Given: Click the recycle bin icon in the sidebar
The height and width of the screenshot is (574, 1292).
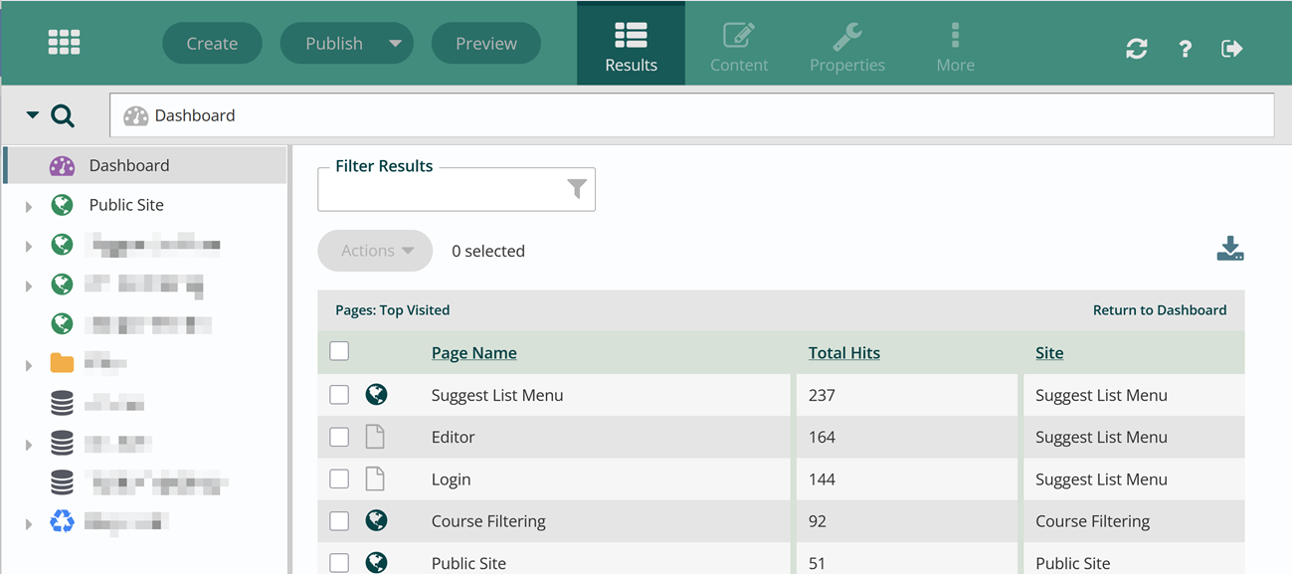Looking at the screenshot, I should click(62, 517).
